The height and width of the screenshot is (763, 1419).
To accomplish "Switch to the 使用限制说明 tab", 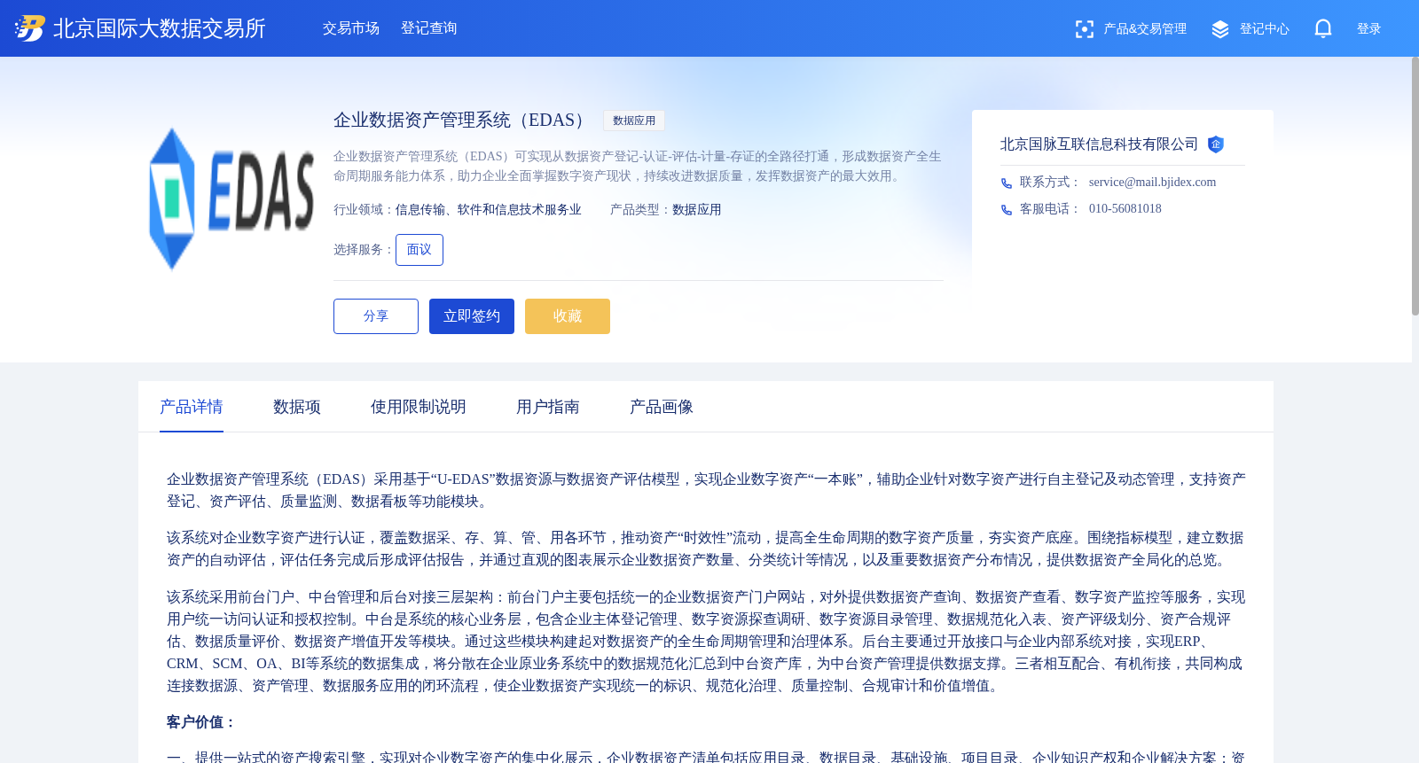I will click(x=419, y=407).
